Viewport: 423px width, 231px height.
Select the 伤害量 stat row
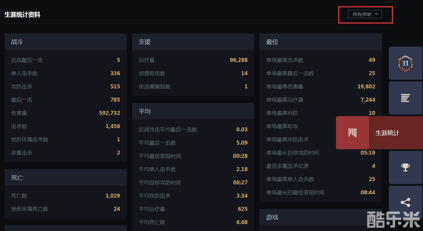(x=66, y=113)
